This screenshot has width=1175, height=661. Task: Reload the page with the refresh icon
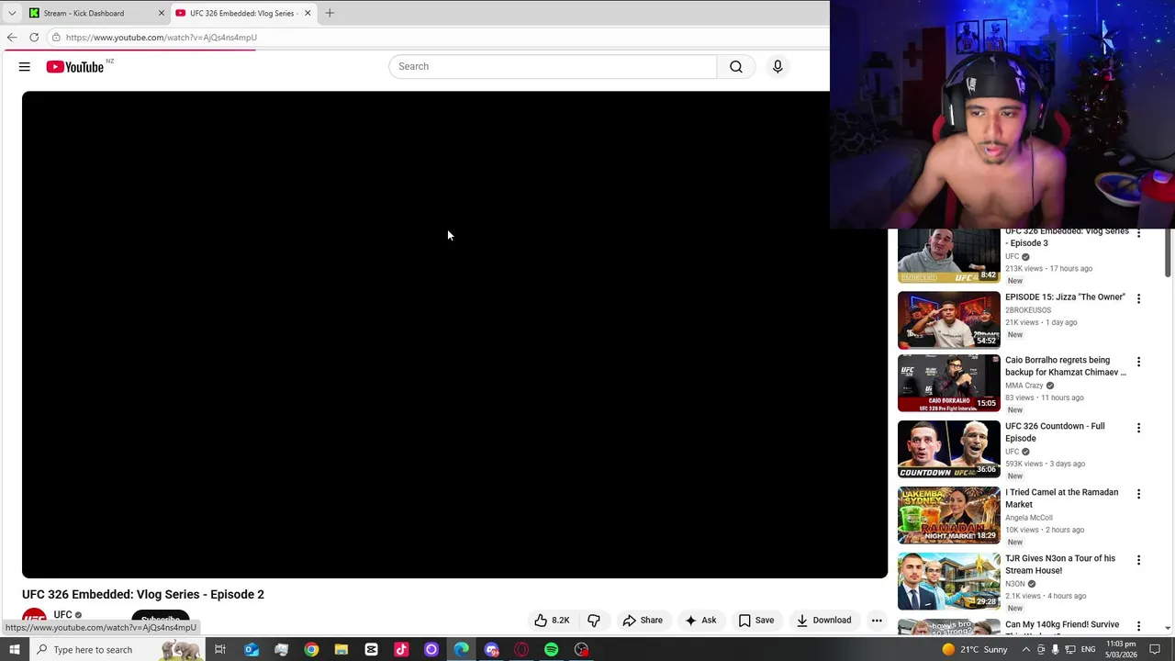pyautogui.click(x=34, y=38)
